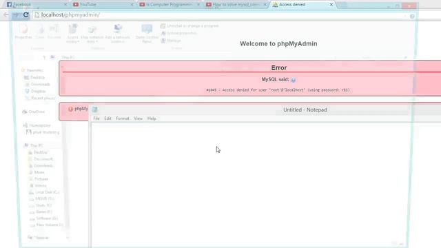Select Desktop under This PC
441x248 pixels.
[x=38, y=152]
